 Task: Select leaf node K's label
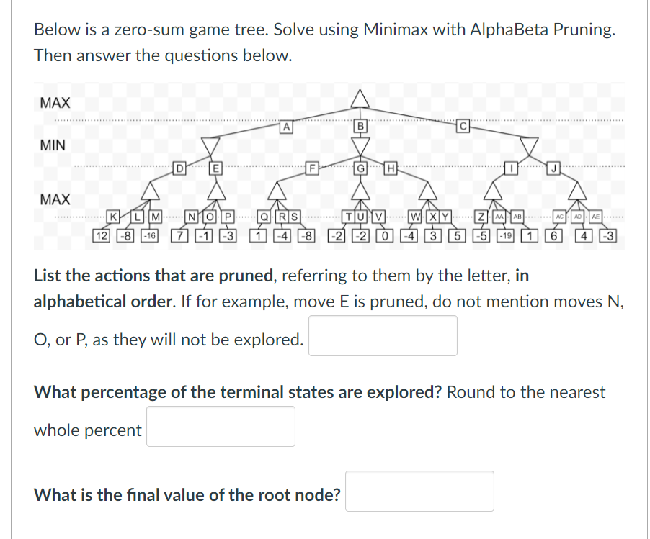(x=113, y=217)
